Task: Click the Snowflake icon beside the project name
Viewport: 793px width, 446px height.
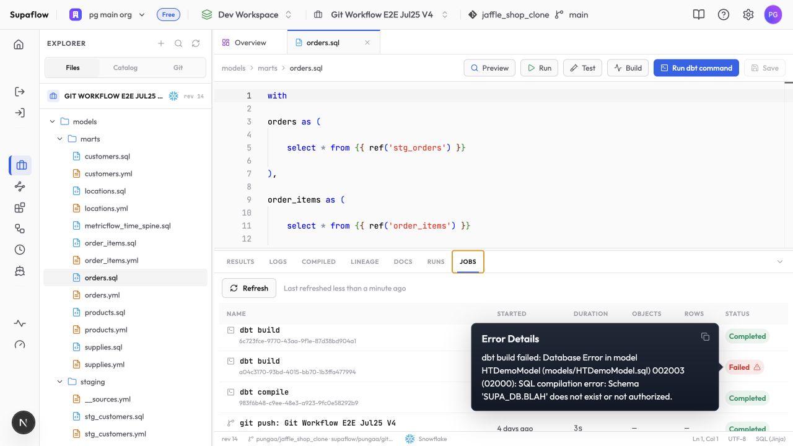Action: (x=173, y=96)
